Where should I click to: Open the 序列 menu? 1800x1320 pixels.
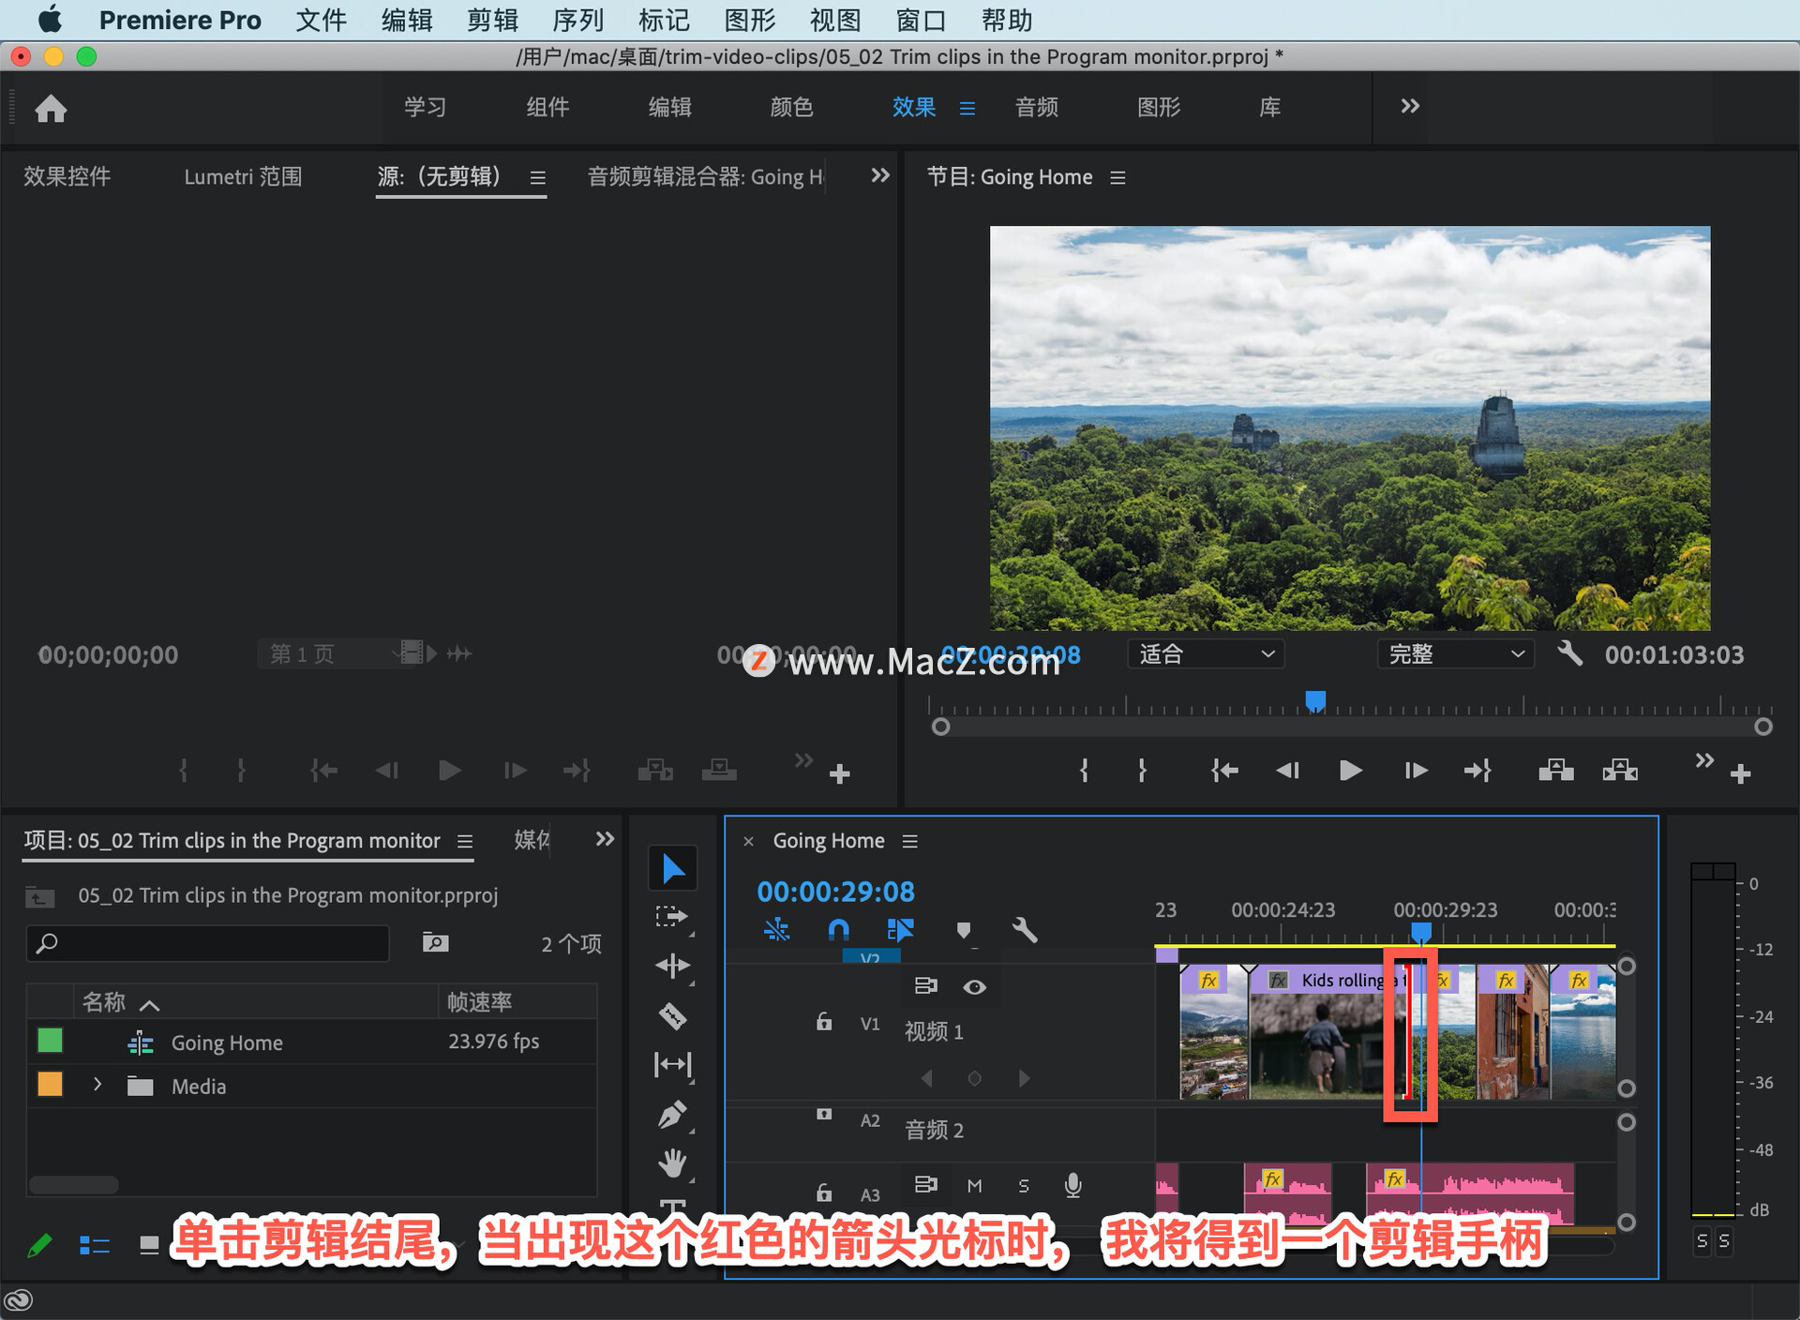tap(577, 20)
